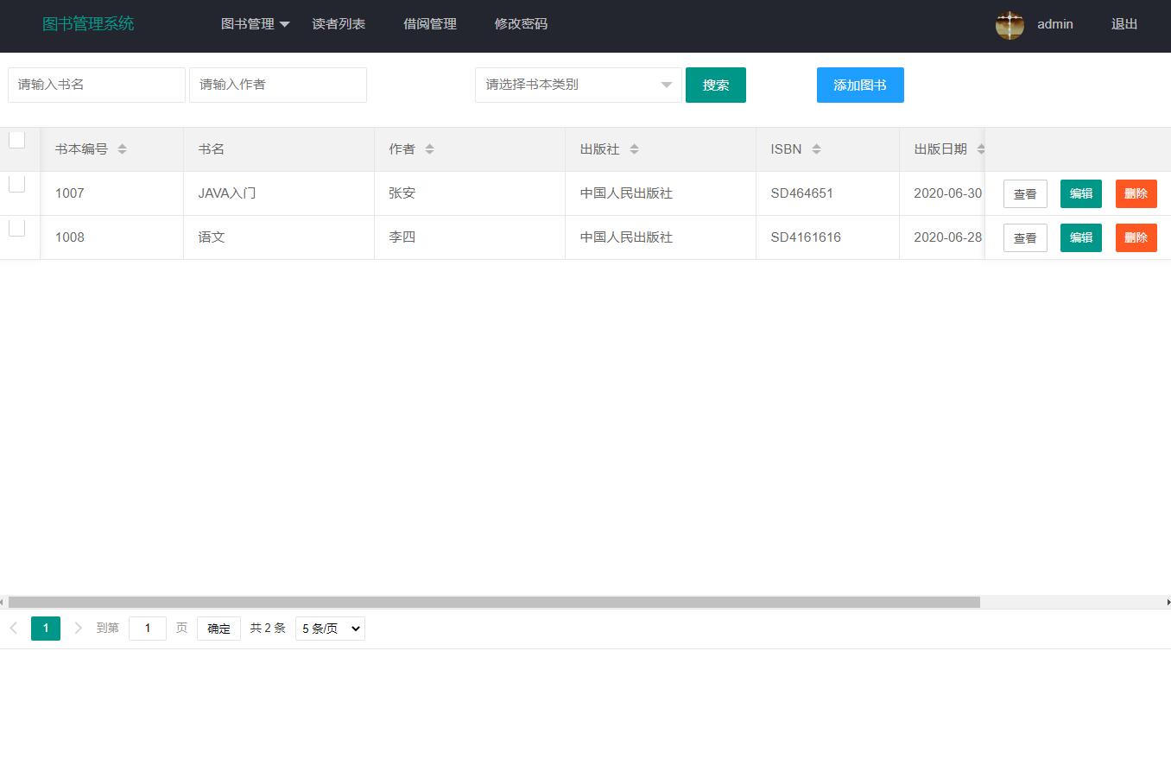Expand the 图书管理 menu dropdown
The image size is (1171, 771).
255,24
